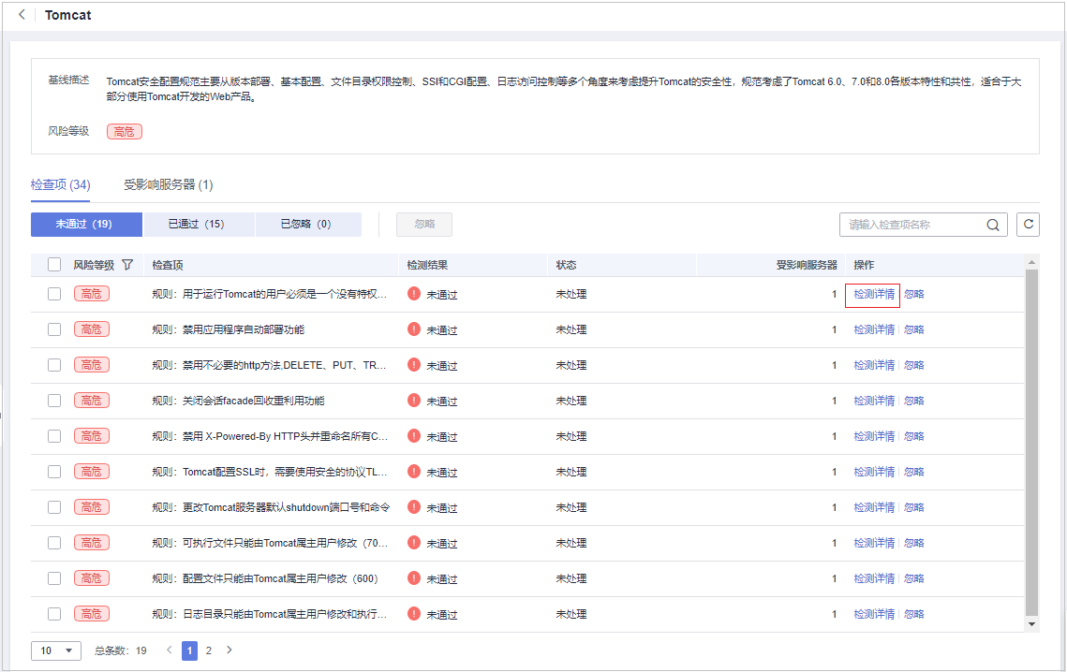The height and width of the screenshot is (672, 1067).
Task: Click the 高危 risk level badge in description
Action: coord(125,131)
